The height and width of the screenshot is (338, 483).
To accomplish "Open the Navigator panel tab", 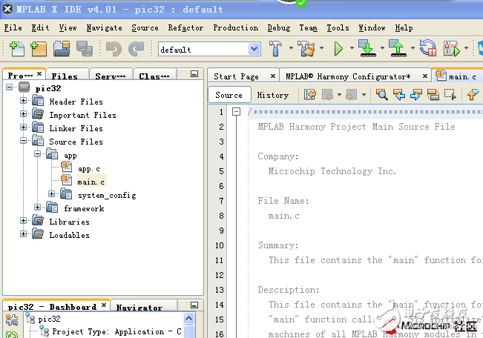I will (139, 307).
